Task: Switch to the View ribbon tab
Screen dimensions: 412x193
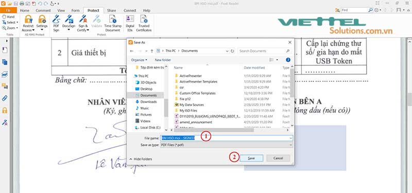Action: pyautogui.click(x=61, y=10)
